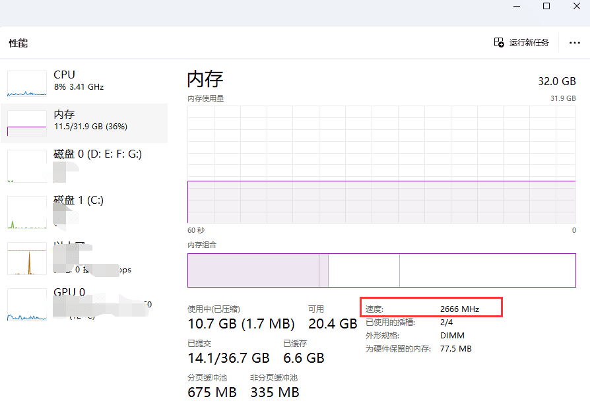
Task: Click the in-use segment of 内存组合 bar
Action: click(x=253, y=270)
